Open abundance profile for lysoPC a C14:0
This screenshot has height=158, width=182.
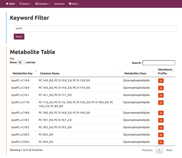[161, 81]
